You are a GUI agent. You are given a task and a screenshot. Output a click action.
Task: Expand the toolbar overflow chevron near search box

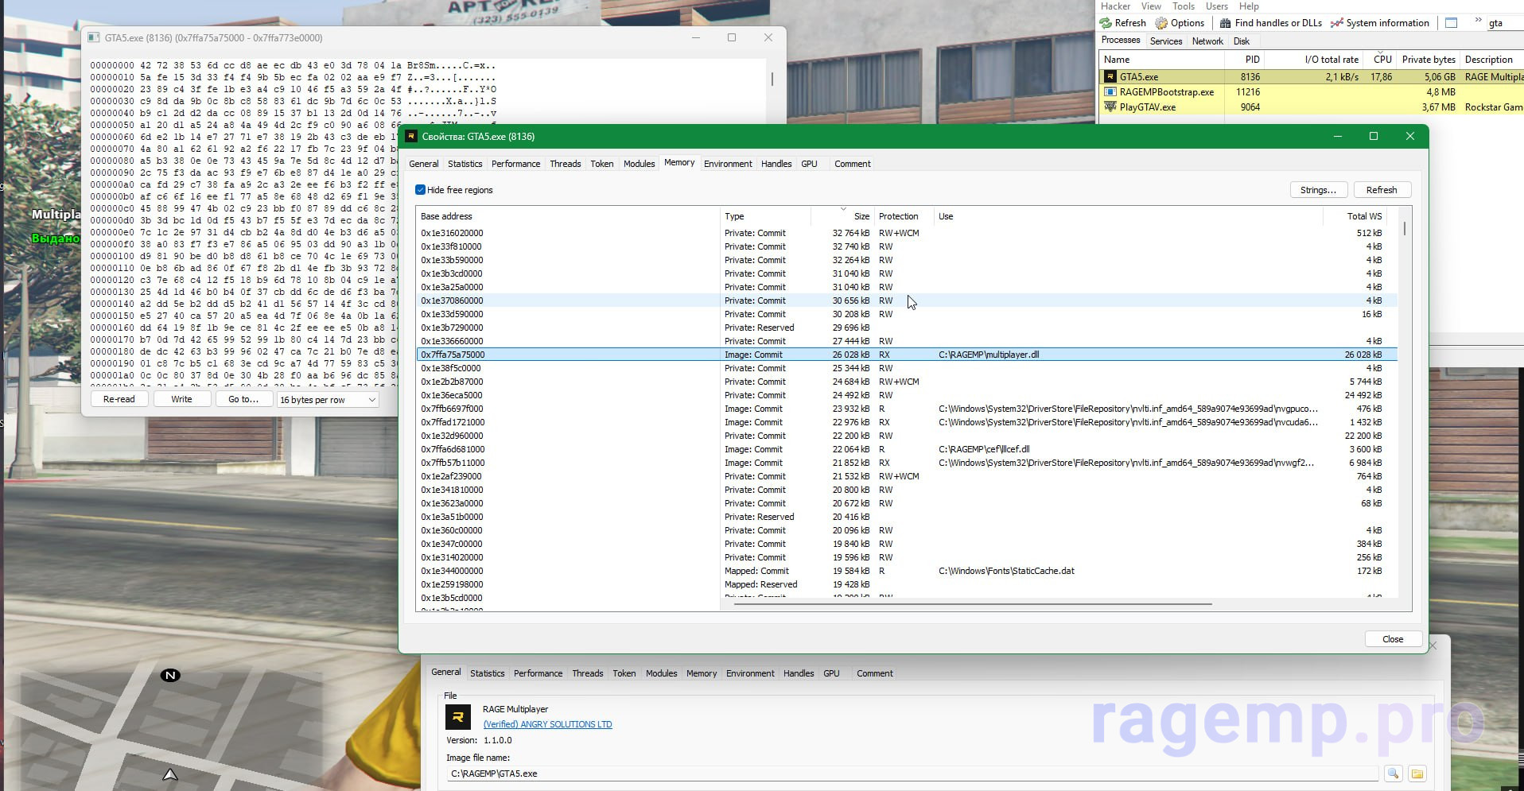click(1478, 21)
